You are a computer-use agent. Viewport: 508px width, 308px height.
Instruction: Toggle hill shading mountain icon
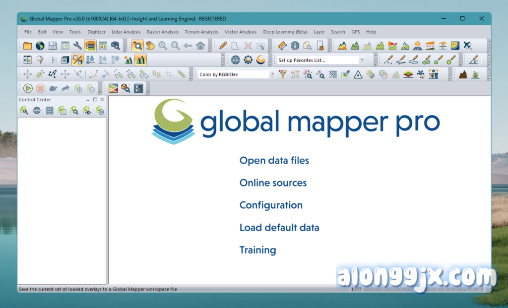[x=140, y=60]
